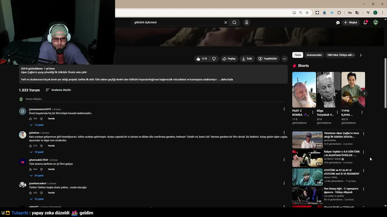Open options menu for @thwisse comment

point(284,133)
